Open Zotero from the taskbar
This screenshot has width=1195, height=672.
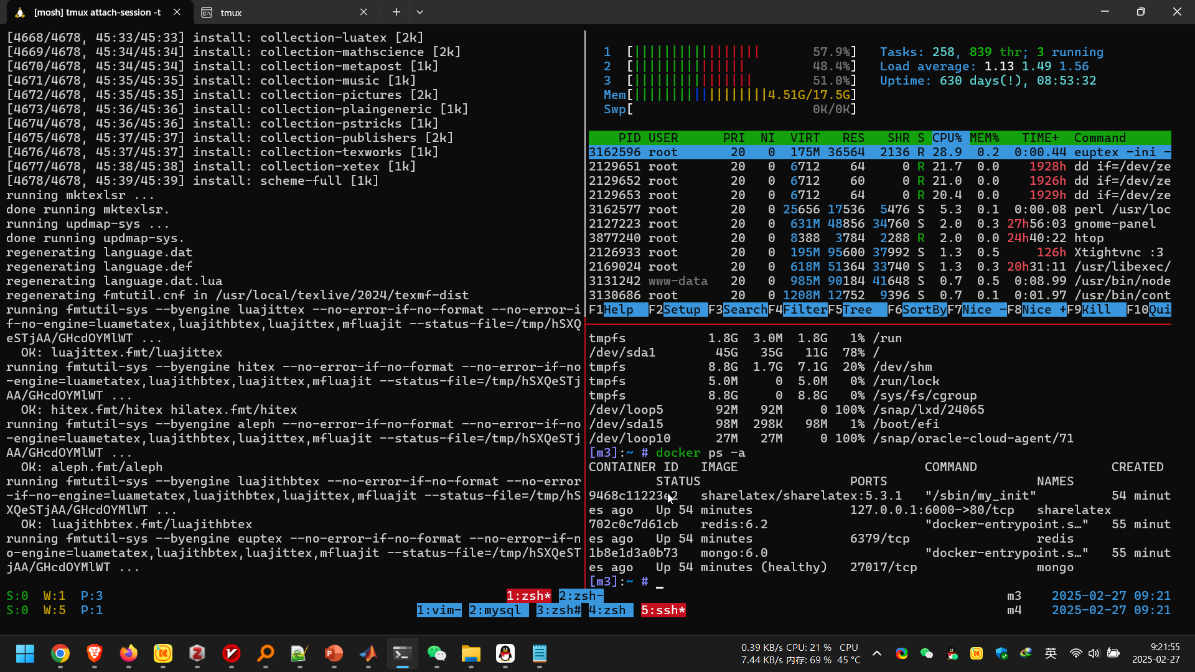pos(197,653)
